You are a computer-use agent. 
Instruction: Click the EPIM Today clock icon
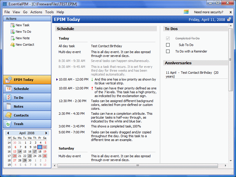pyautogui.click(x=9, y=80)
